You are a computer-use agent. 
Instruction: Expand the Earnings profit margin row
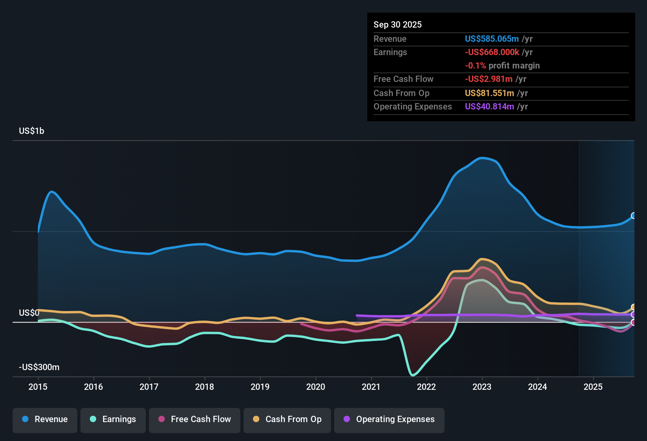coord(502,65)
